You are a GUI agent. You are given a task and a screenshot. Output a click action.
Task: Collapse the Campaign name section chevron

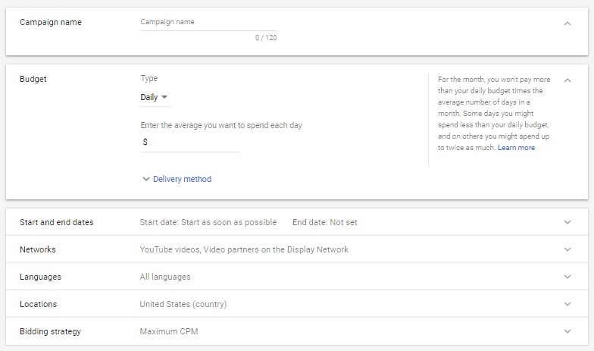[567, 24]
